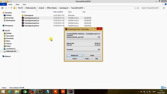Open recent locations dropdown arrow
Image resolution: width=167 pixels, height=94 pixels.
coord(9,8)
